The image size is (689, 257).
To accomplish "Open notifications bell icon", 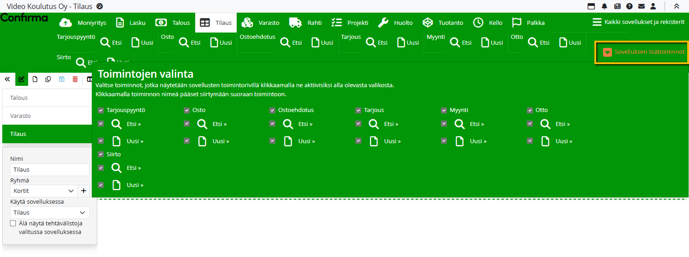I will 604,6.
